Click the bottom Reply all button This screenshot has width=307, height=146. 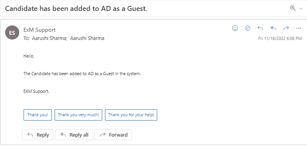point(74,135)
